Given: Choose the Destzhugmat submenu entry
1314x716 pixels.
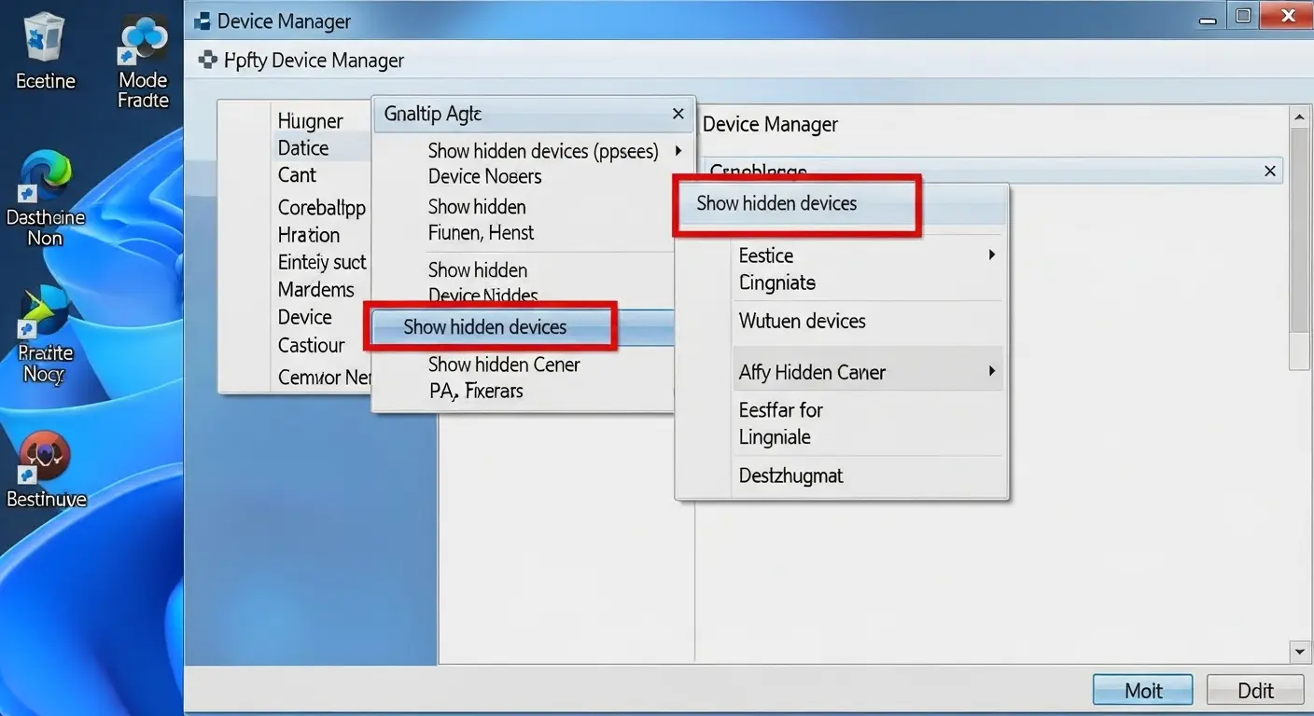Looking at the screenshot, I should (x=791, y=475).
